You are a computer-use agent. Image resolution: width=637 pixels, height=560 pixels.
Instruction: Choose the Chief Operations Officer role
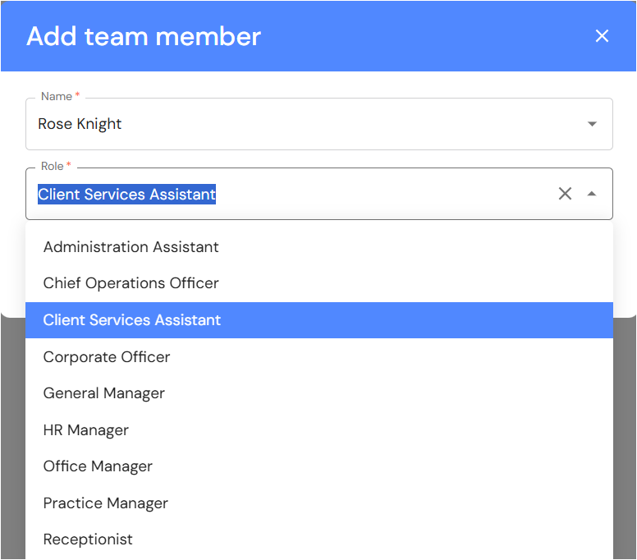(x=131, y=283)
